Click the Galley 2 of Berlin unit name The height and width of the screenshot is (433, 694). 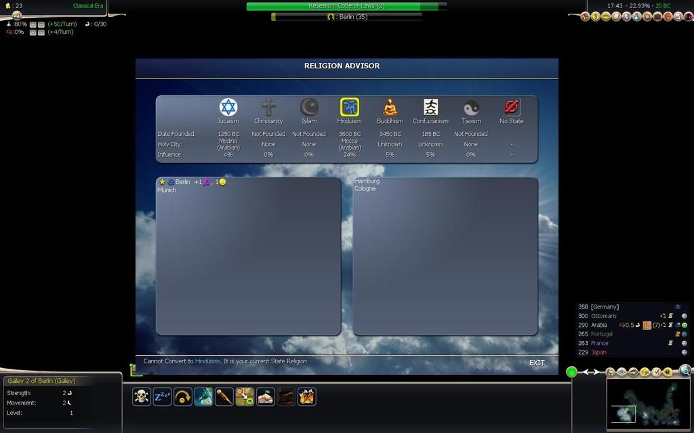[x=41, y=381]
